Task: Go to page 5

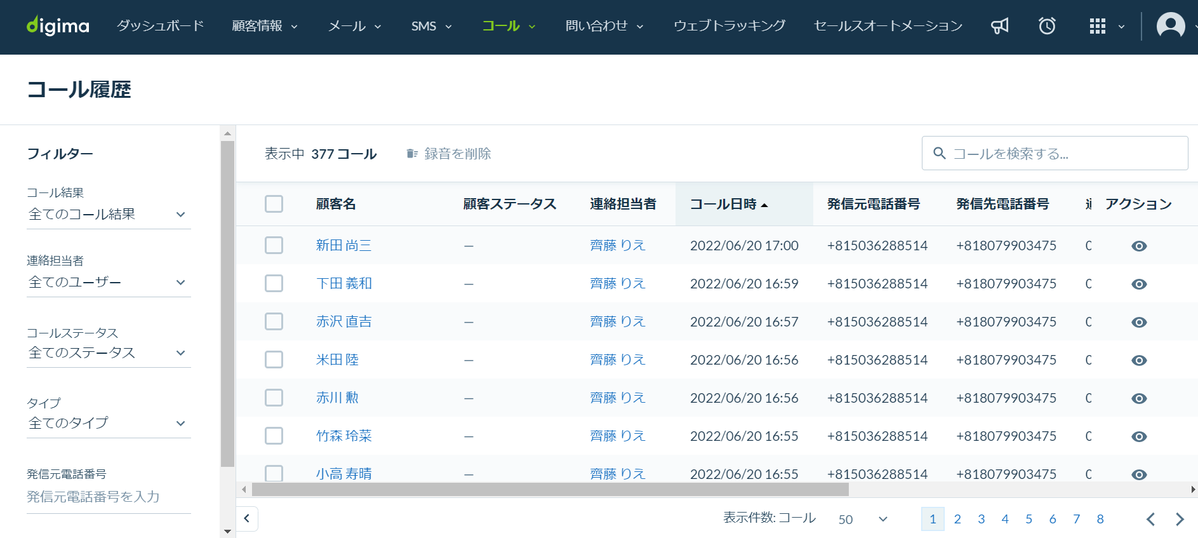Action: coord(1029,519)
